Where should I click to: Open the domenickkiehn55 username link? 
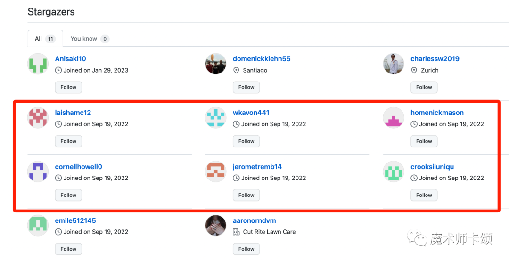click(262, 59)
